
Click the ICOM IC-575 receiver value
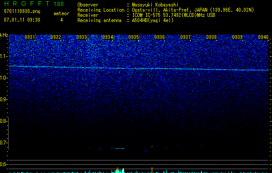coord(173,15)
